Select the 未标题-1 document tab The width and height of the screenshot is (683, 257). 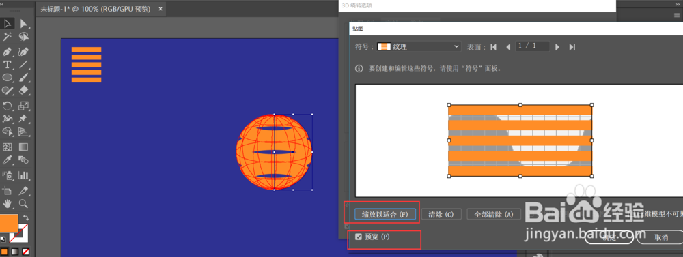[95, 9]
